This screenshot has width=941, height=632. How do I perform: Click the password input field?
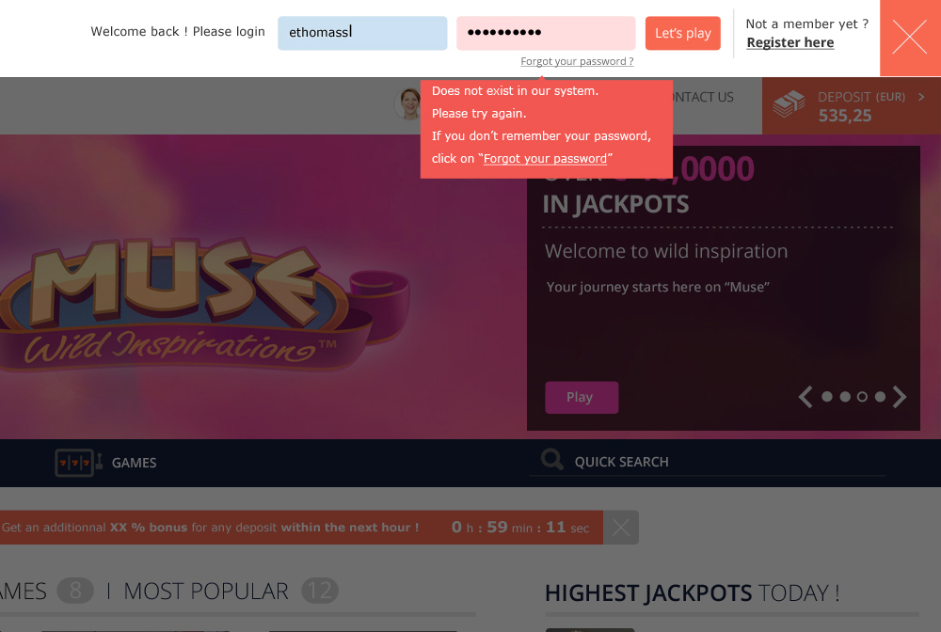(x=546, y=33)
